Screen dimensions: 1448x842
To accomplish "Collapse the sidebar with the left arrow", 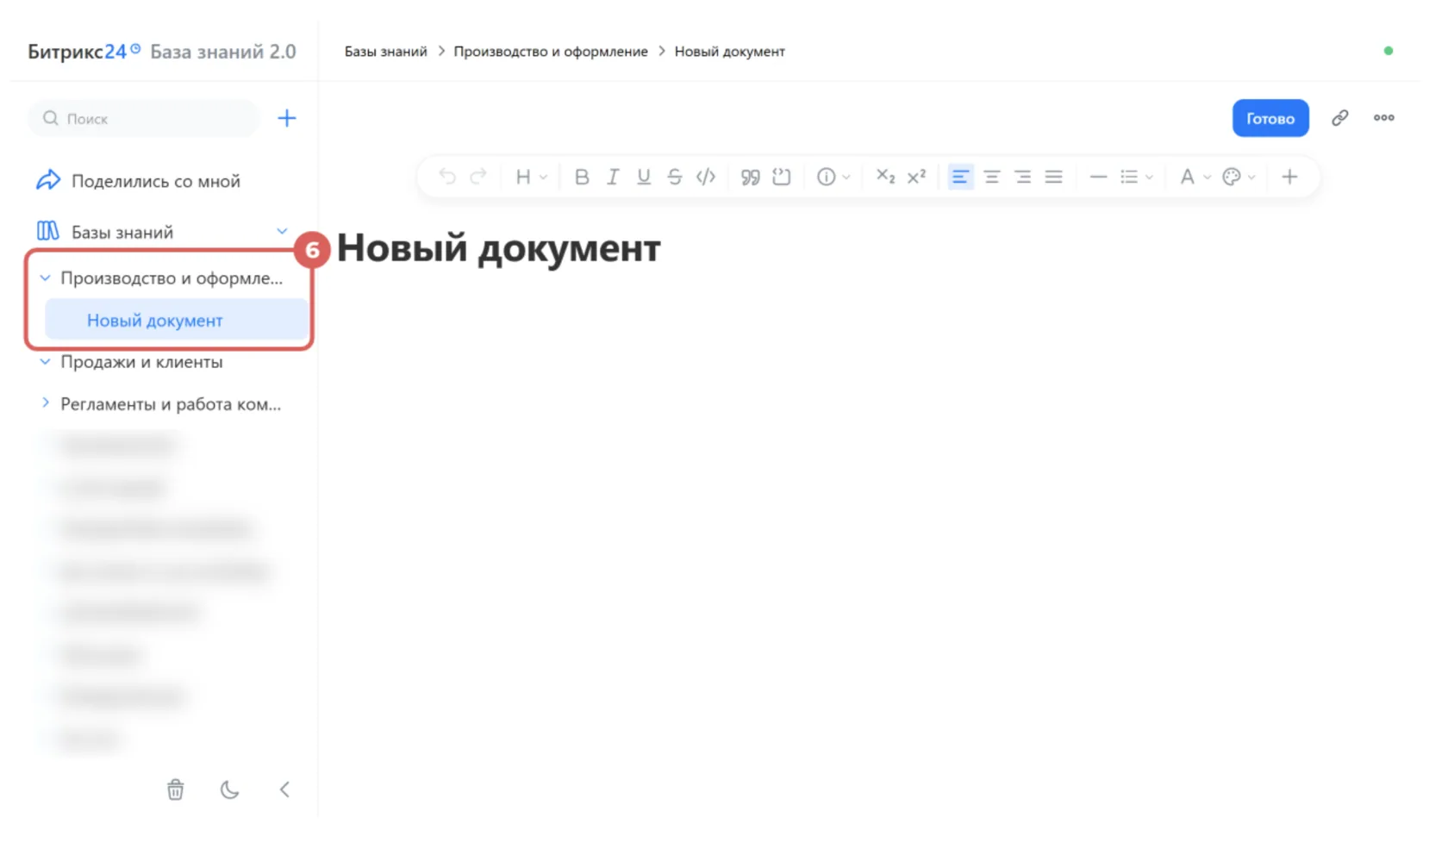I will point(284,789).
